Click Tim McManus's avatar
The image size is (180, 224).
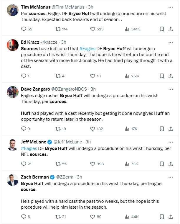(x=13, y=10)
